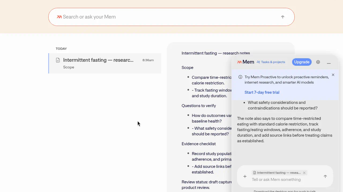Click the document icon on the note row
The width and height of the screenshot is (343, 192).
[x=58, y=60]
